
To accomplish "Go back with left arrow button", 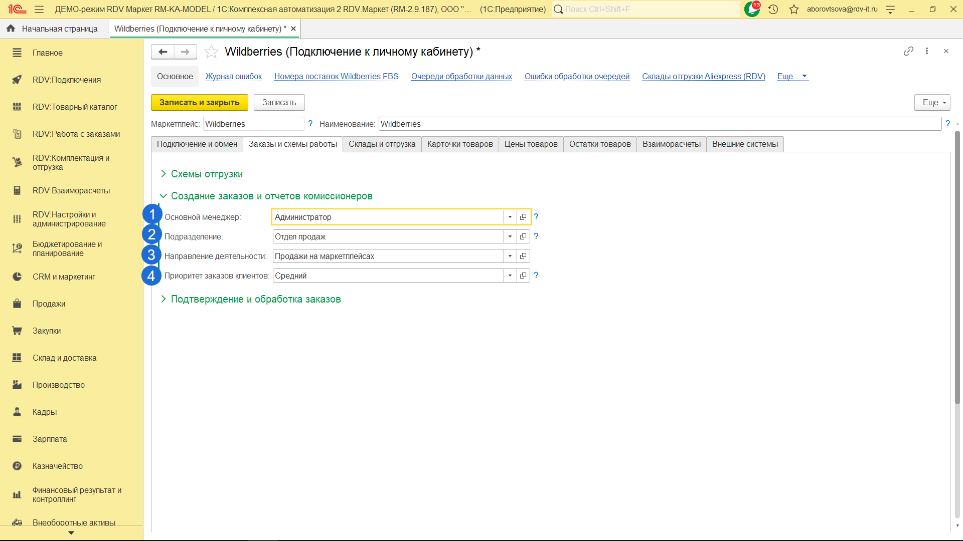I will (x=163, y=52).
